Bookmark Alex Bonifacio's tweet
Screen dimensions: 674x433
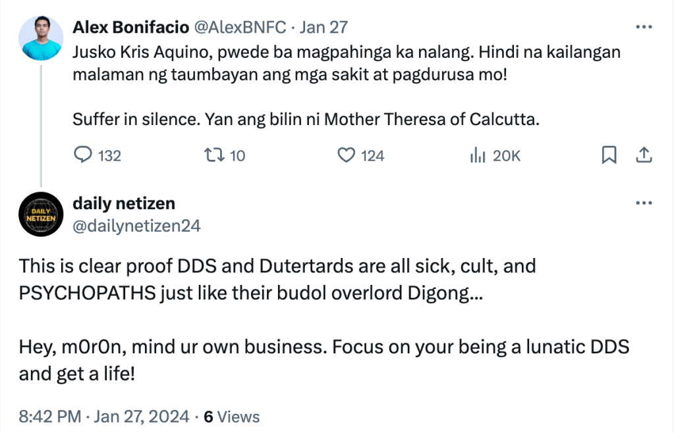coord(609,155)
